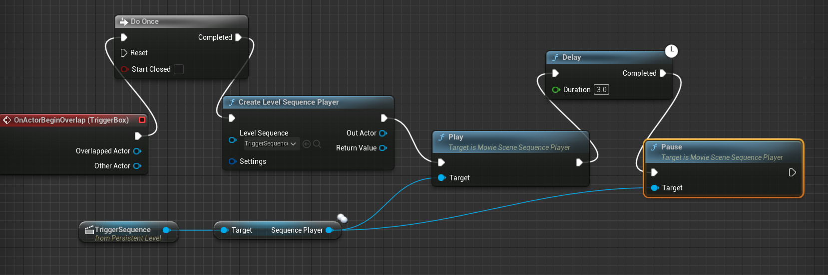The height and width of the screenshot is (275, 828).
Task: Enable the Start Closed checkbox
Action: tap(179, 69)
